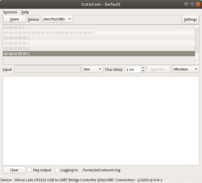Minimize the CuteCom window
This screenshot has width=202, height=183.
(186, 4)
